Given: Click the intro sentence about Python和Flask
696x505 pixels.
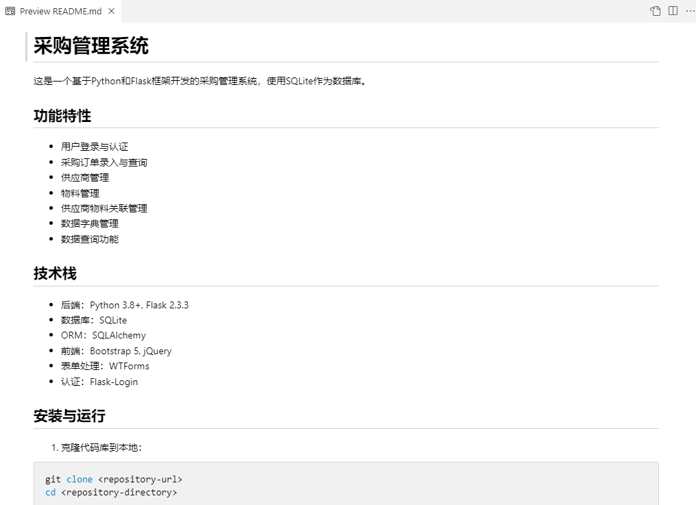Looking at the screenshot, I should click(201, 81).
